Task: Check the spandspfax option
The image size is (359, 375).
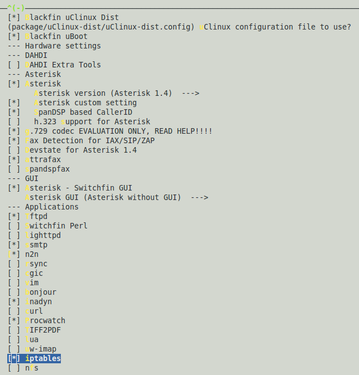Action: click(14, 169)
